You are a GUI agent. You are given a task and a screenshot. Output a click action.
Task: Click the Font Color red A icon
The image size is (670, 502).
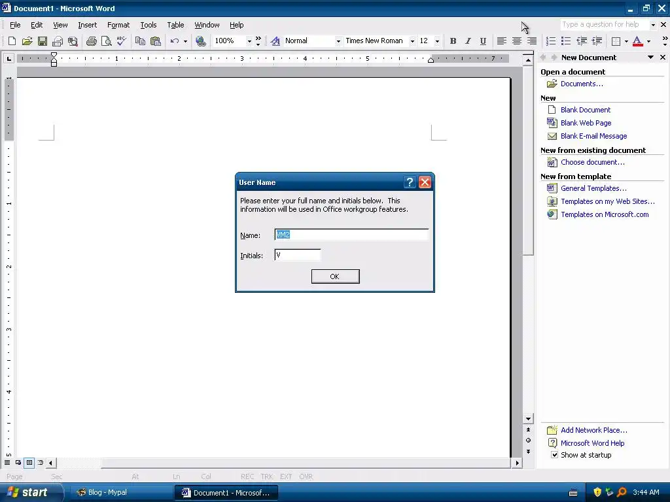(637, 41)
